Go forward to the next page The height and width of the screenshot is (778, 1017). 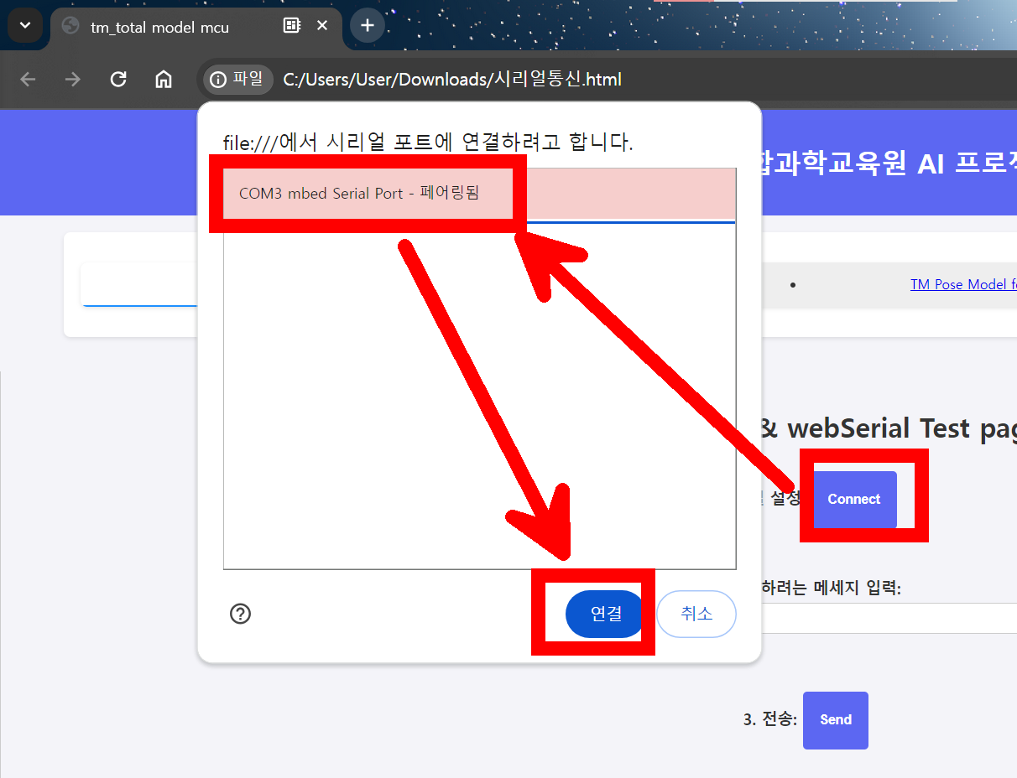click(73, 80)
